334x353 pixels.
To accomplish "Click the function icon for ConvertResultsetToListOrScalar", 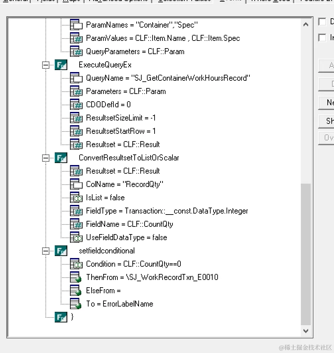I will (61, 158).
